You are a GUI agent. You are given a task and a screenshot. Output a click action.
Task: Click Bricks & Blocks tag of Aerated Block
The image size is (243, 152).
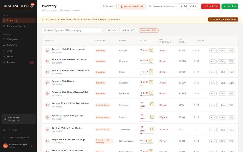(x=103, y=105)
